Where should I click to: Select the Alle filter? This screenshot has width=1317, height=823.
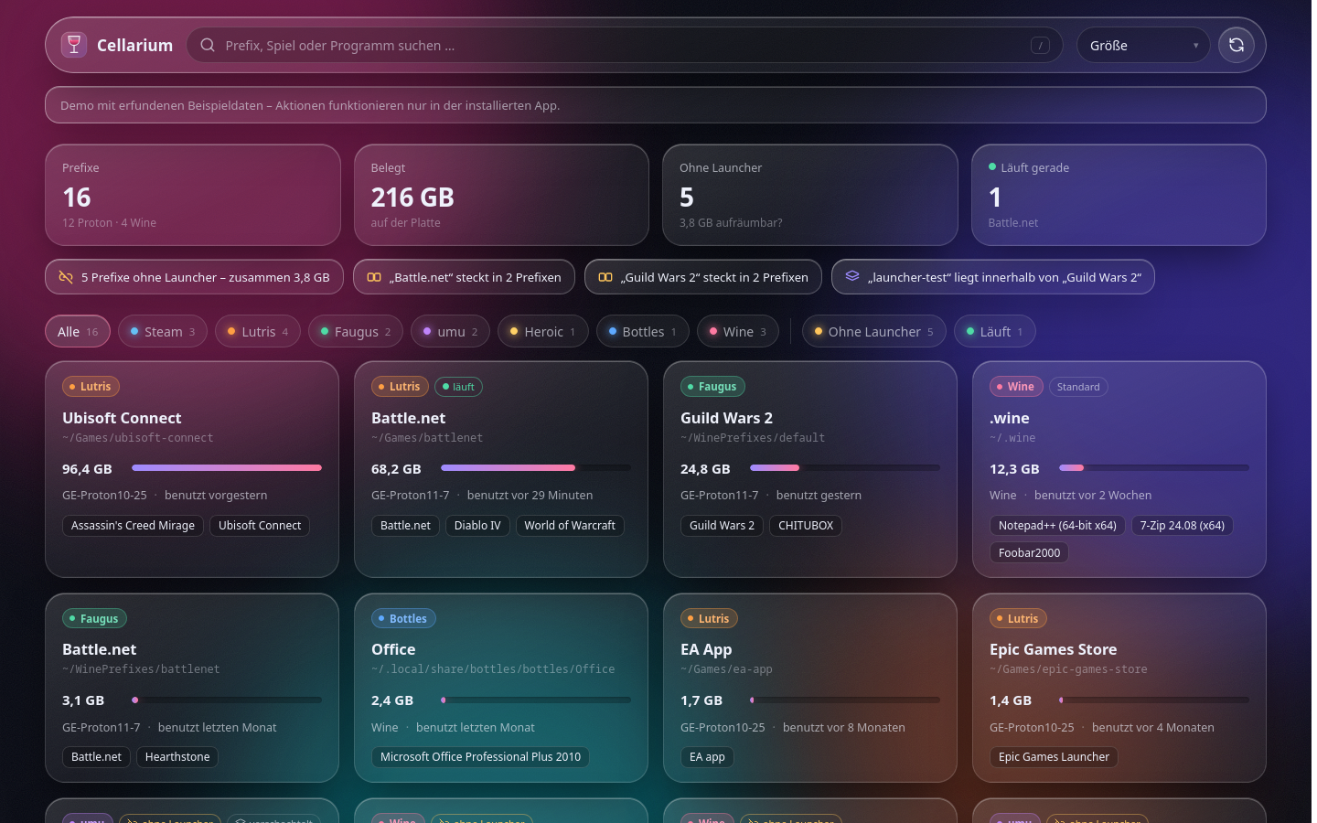pyautogui.click(x=78, y=331)
